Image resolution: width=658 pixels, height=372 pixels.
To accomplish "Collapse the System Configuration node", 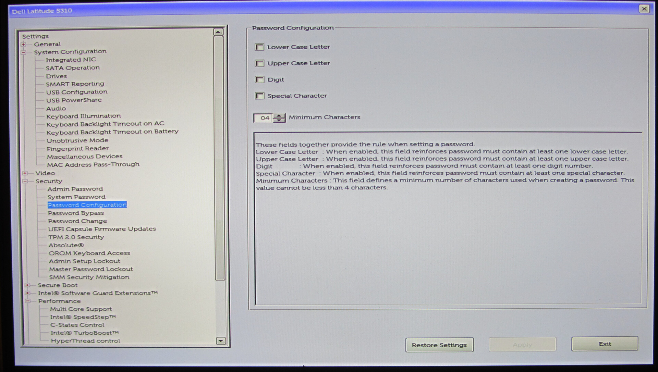I will click(x=24, y=52).
